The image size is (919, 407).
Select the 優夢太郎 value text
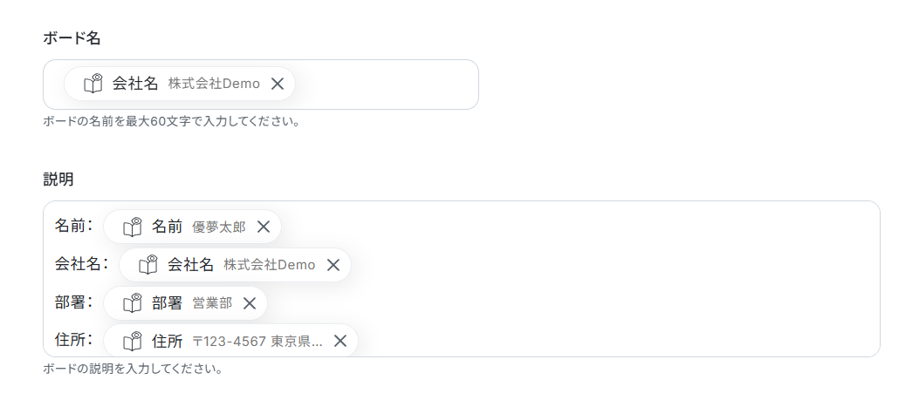[219, 227]
